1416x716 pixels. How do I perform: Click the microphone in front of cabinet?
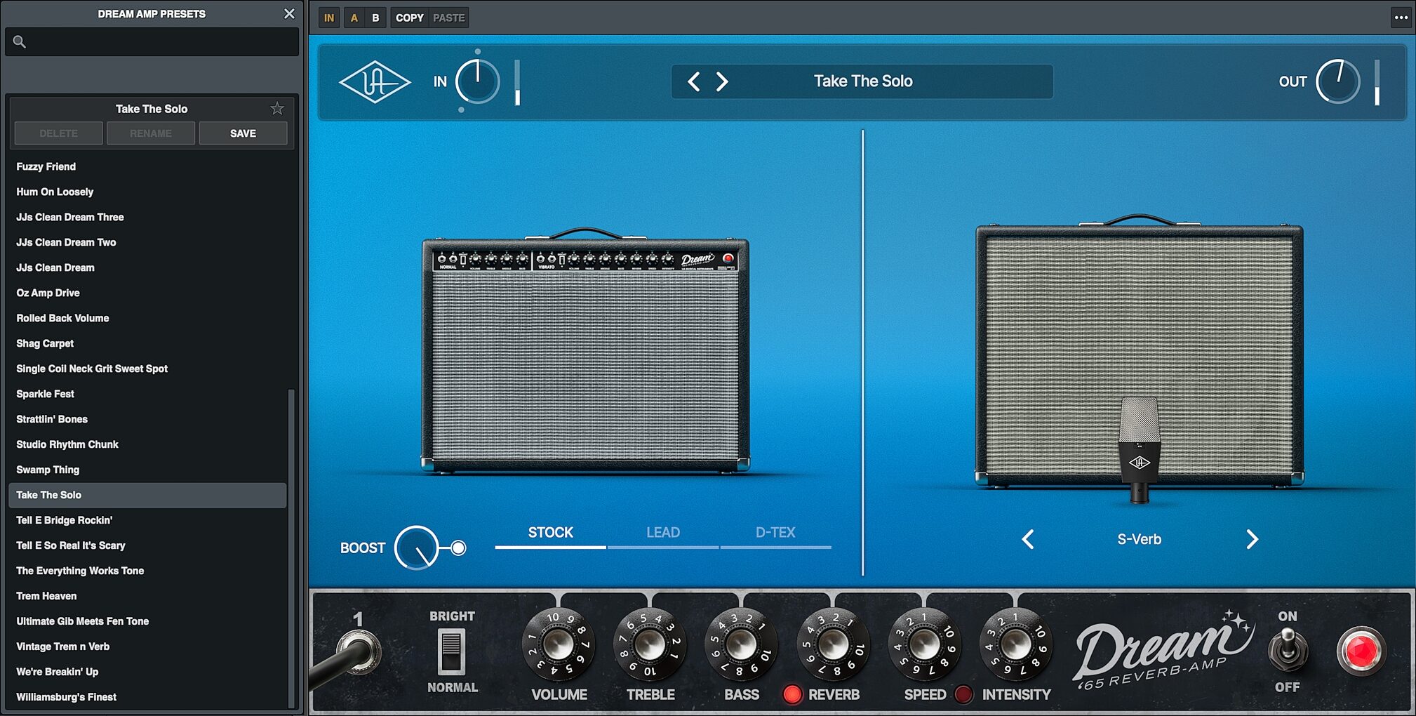coord(1139,449)
